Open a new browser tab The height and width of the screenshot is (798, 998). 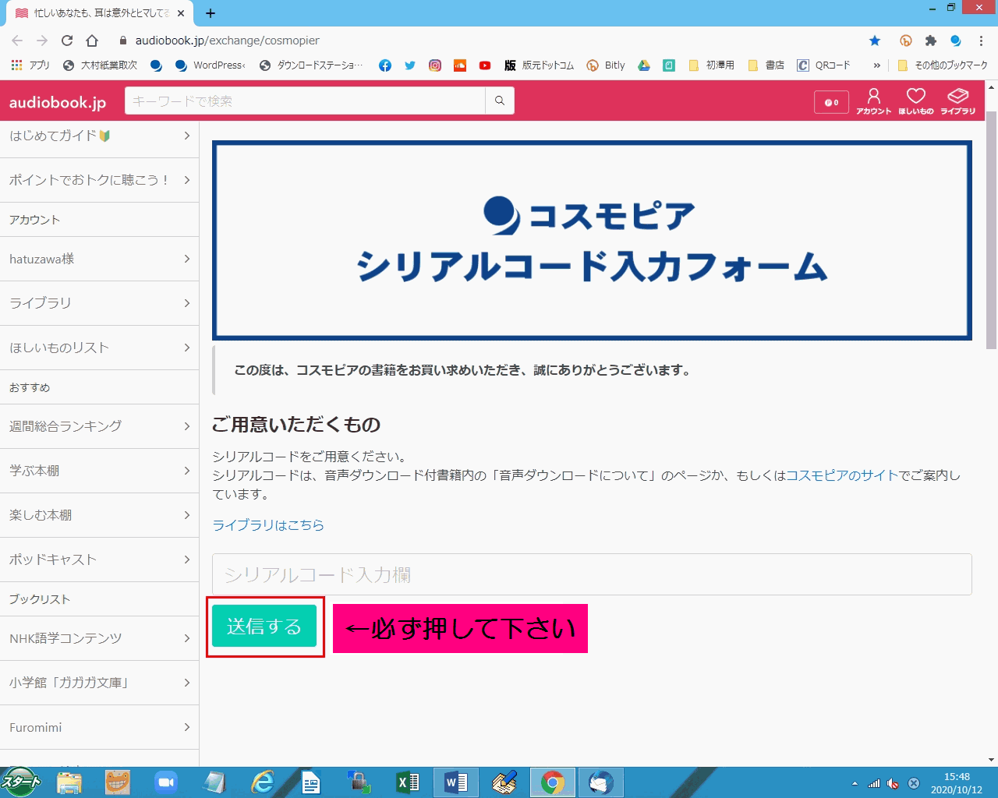[211, 13]
